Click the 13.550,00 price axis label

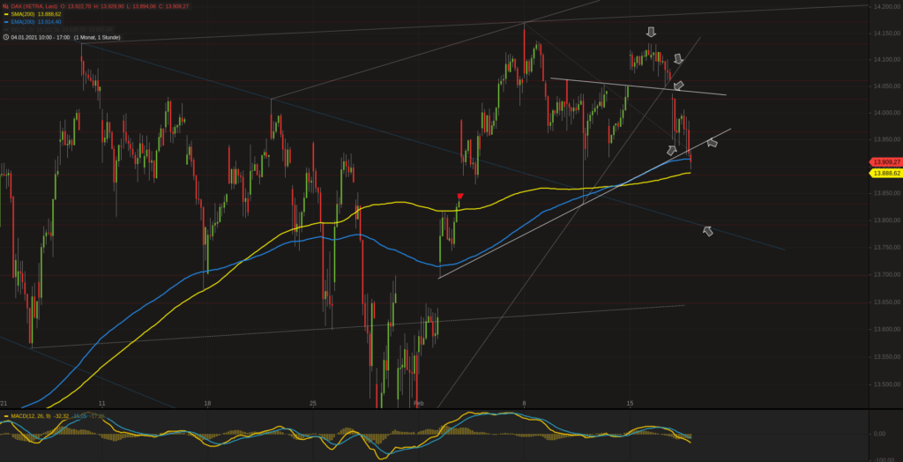885,357
